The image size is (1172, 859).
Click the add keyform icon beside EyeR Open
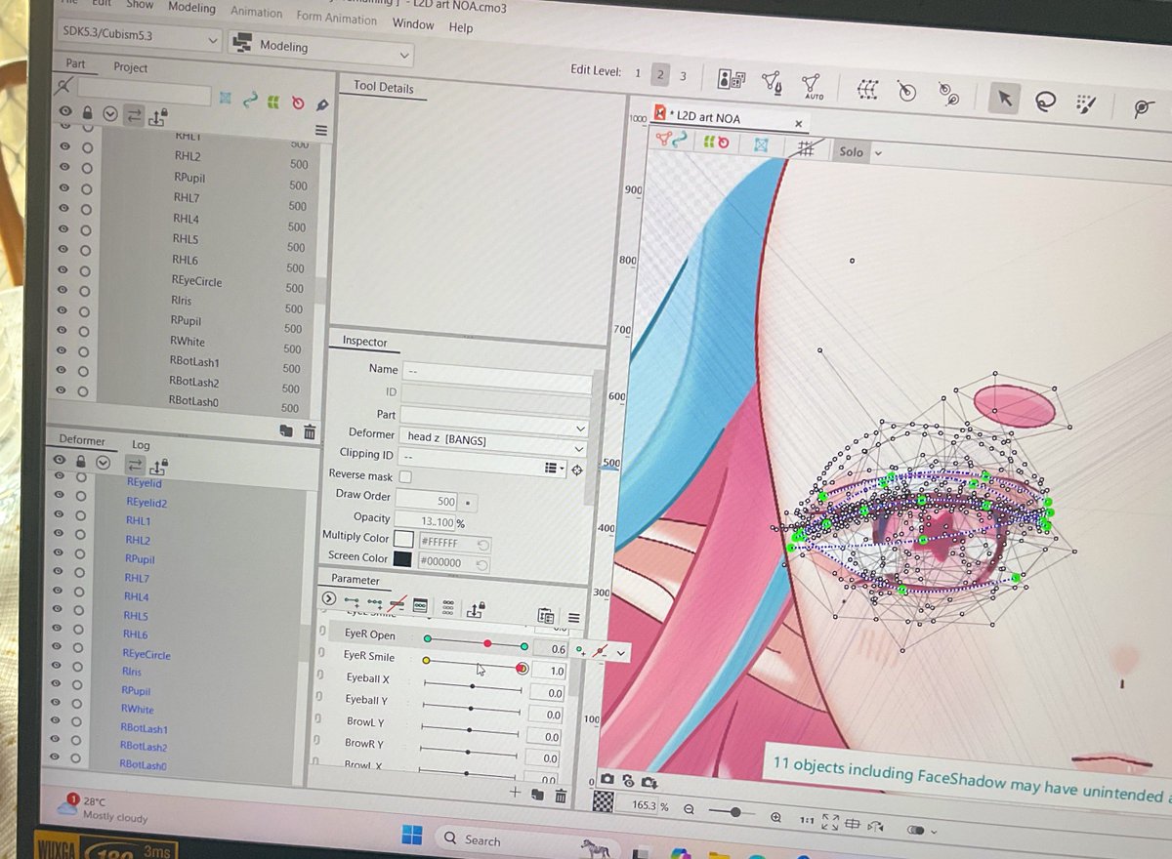(x=580, y=649)
